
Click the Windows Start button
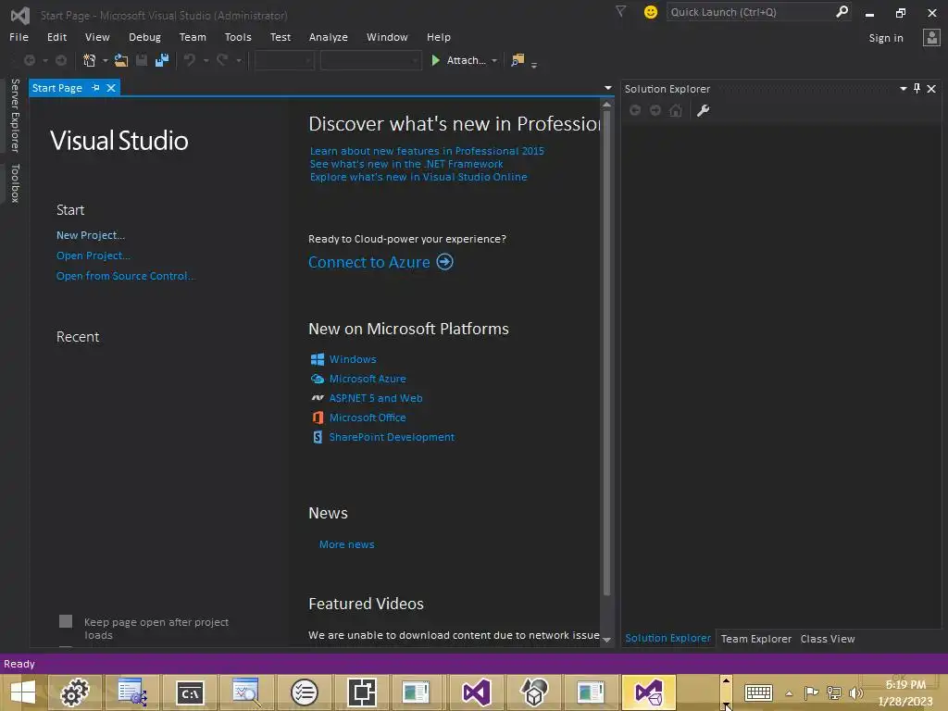[23, 692]
